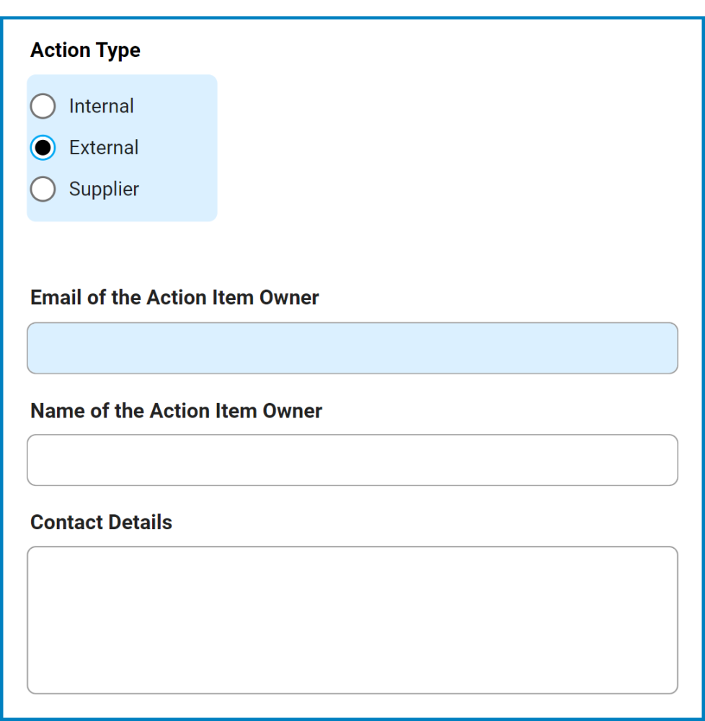705x721 pixels.
Task: Switch the action type to Internal
Action: (43, 106)
